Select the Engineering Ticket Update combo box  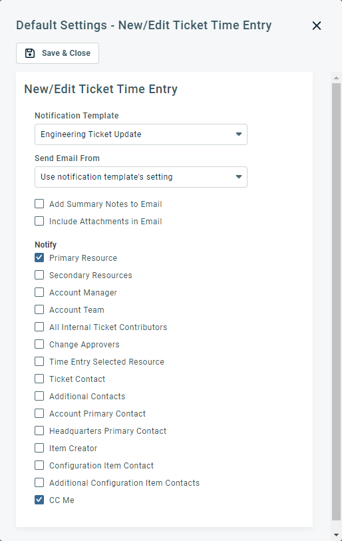click(141, 134)
